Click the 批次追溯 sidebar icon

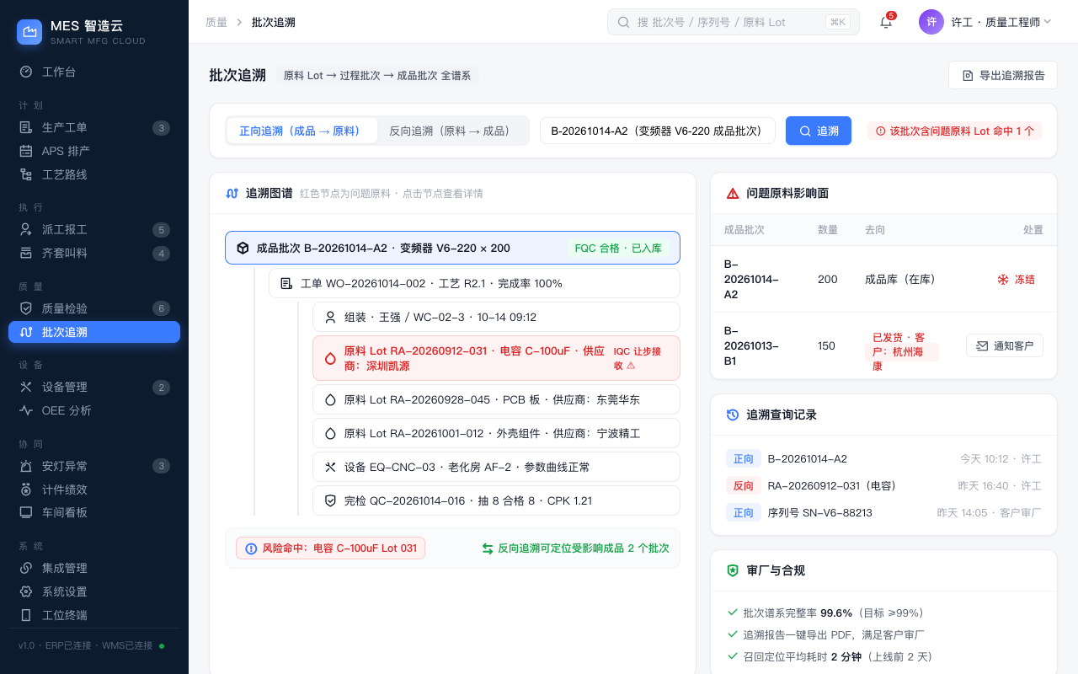[26, 332]
